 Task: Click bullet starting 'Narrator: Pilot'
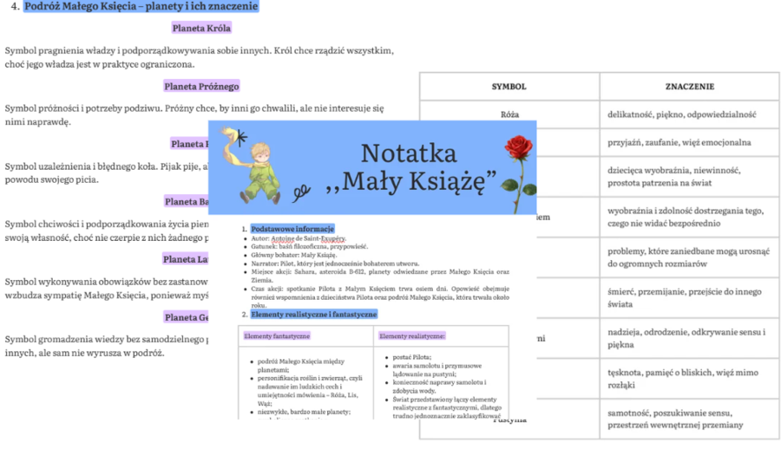point(335,264)
